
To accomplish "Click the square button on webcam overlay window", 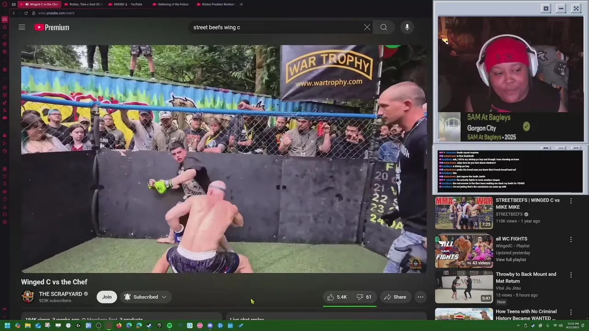I will tap(546, 8).
